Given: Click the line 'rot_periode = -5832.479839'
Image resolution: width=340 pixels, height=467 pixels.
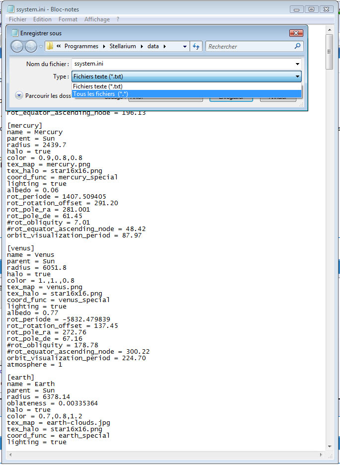Looking at the screenshot, I should (x=59, y=319).
